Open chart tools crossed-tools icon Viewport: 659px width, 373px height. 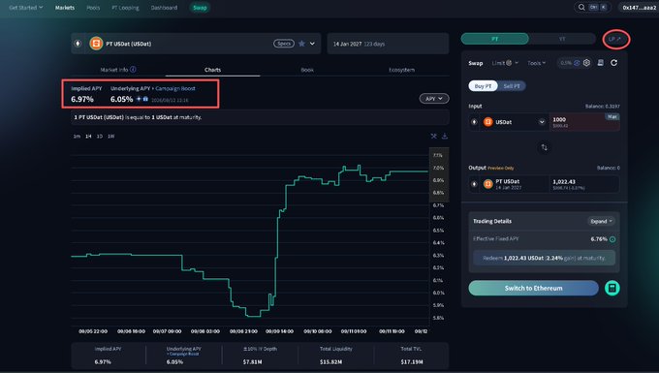coord(434,136)
